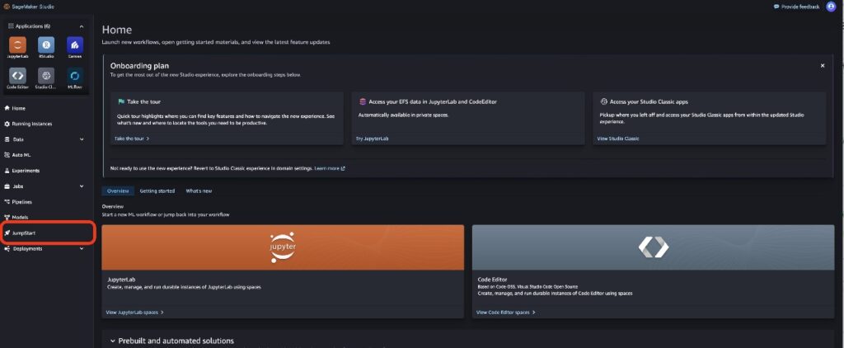
Task: Open the Canvas app icon
Action: click(75, 45)
